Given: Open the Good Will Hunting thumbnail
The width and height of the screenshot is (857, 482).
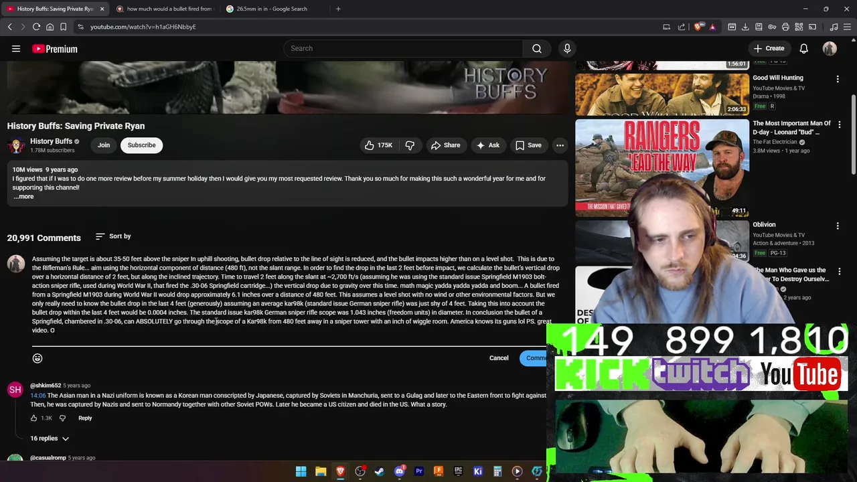Looking at the screenshot, I should (662, 94).
